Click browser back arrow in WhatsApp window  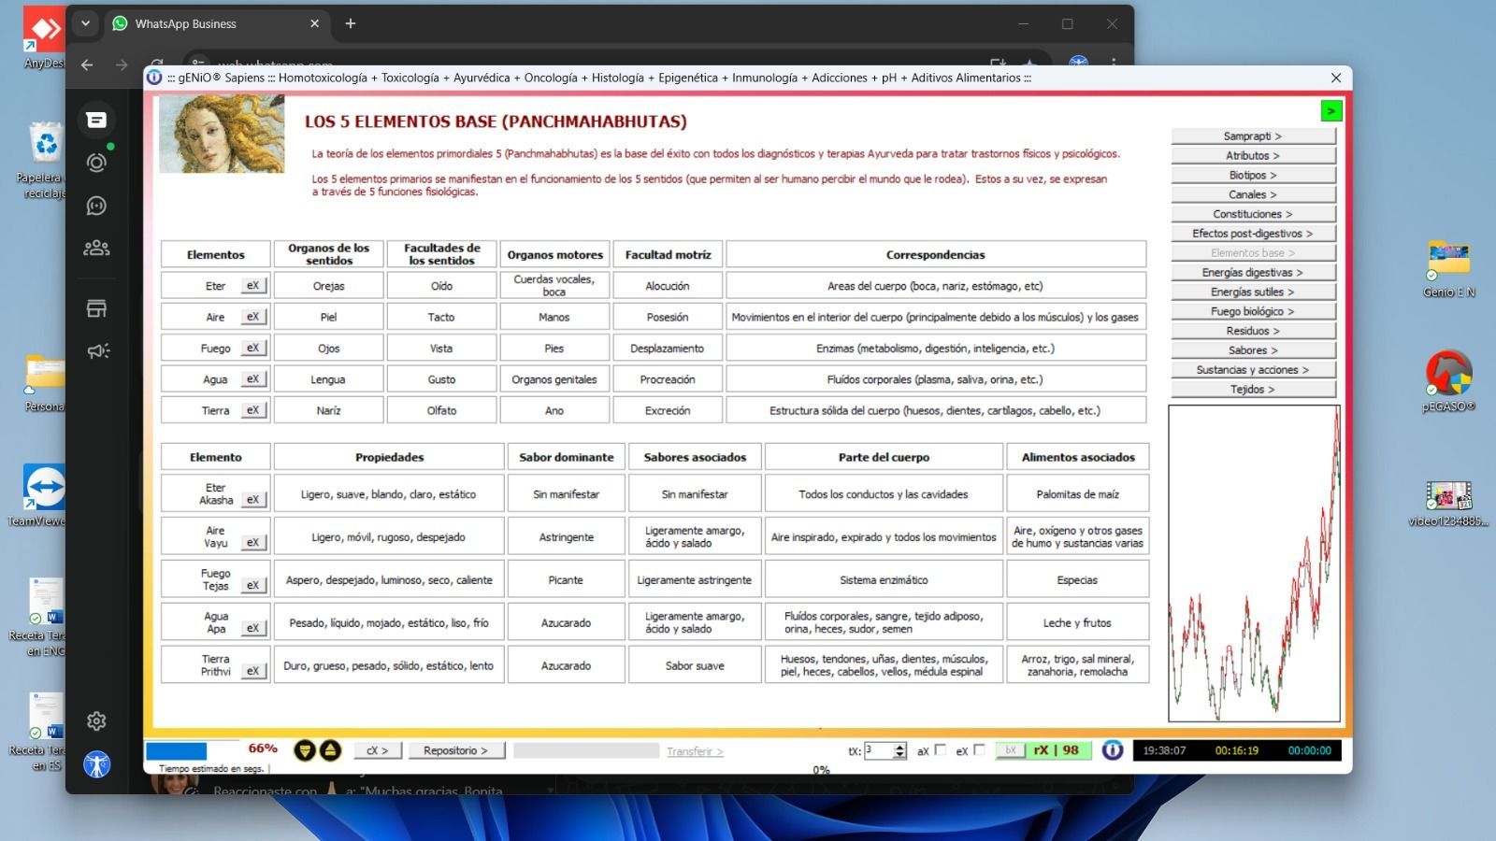tap(87, 64)
